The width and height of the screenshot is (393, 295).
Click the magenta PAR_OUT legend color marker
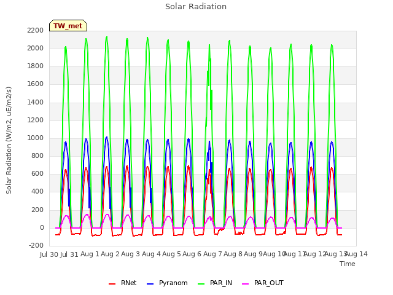[246, 284]
